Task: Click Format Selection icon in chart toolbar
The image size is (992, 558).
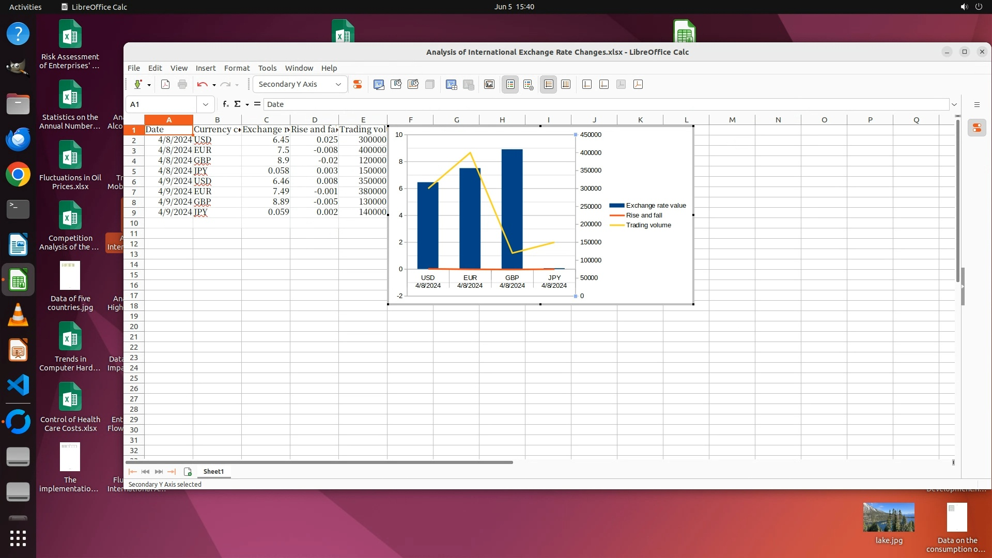Action: tap(357, 84)
